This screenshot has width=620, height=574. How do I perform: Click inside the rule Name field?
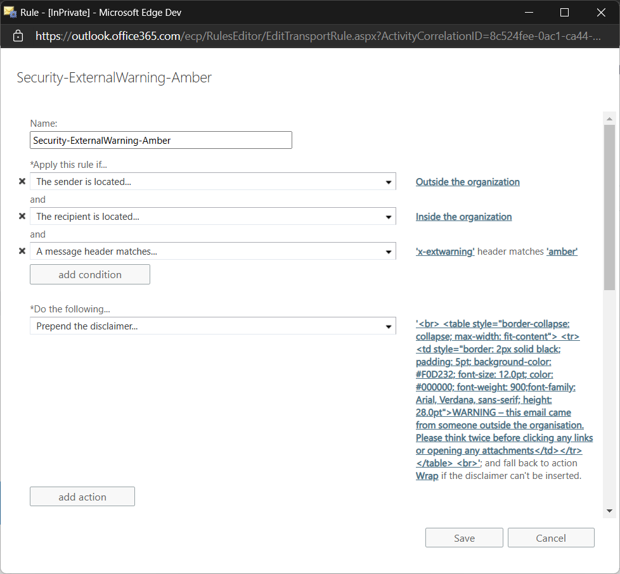pos(160,140)
